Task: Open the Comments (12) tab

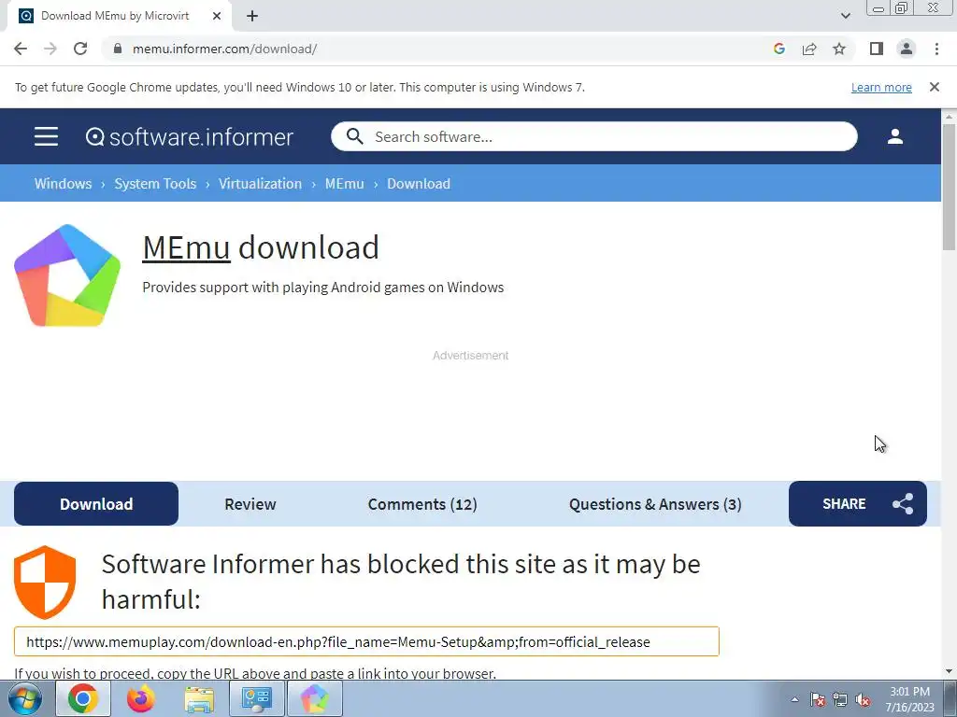Action: click(422, 503)
